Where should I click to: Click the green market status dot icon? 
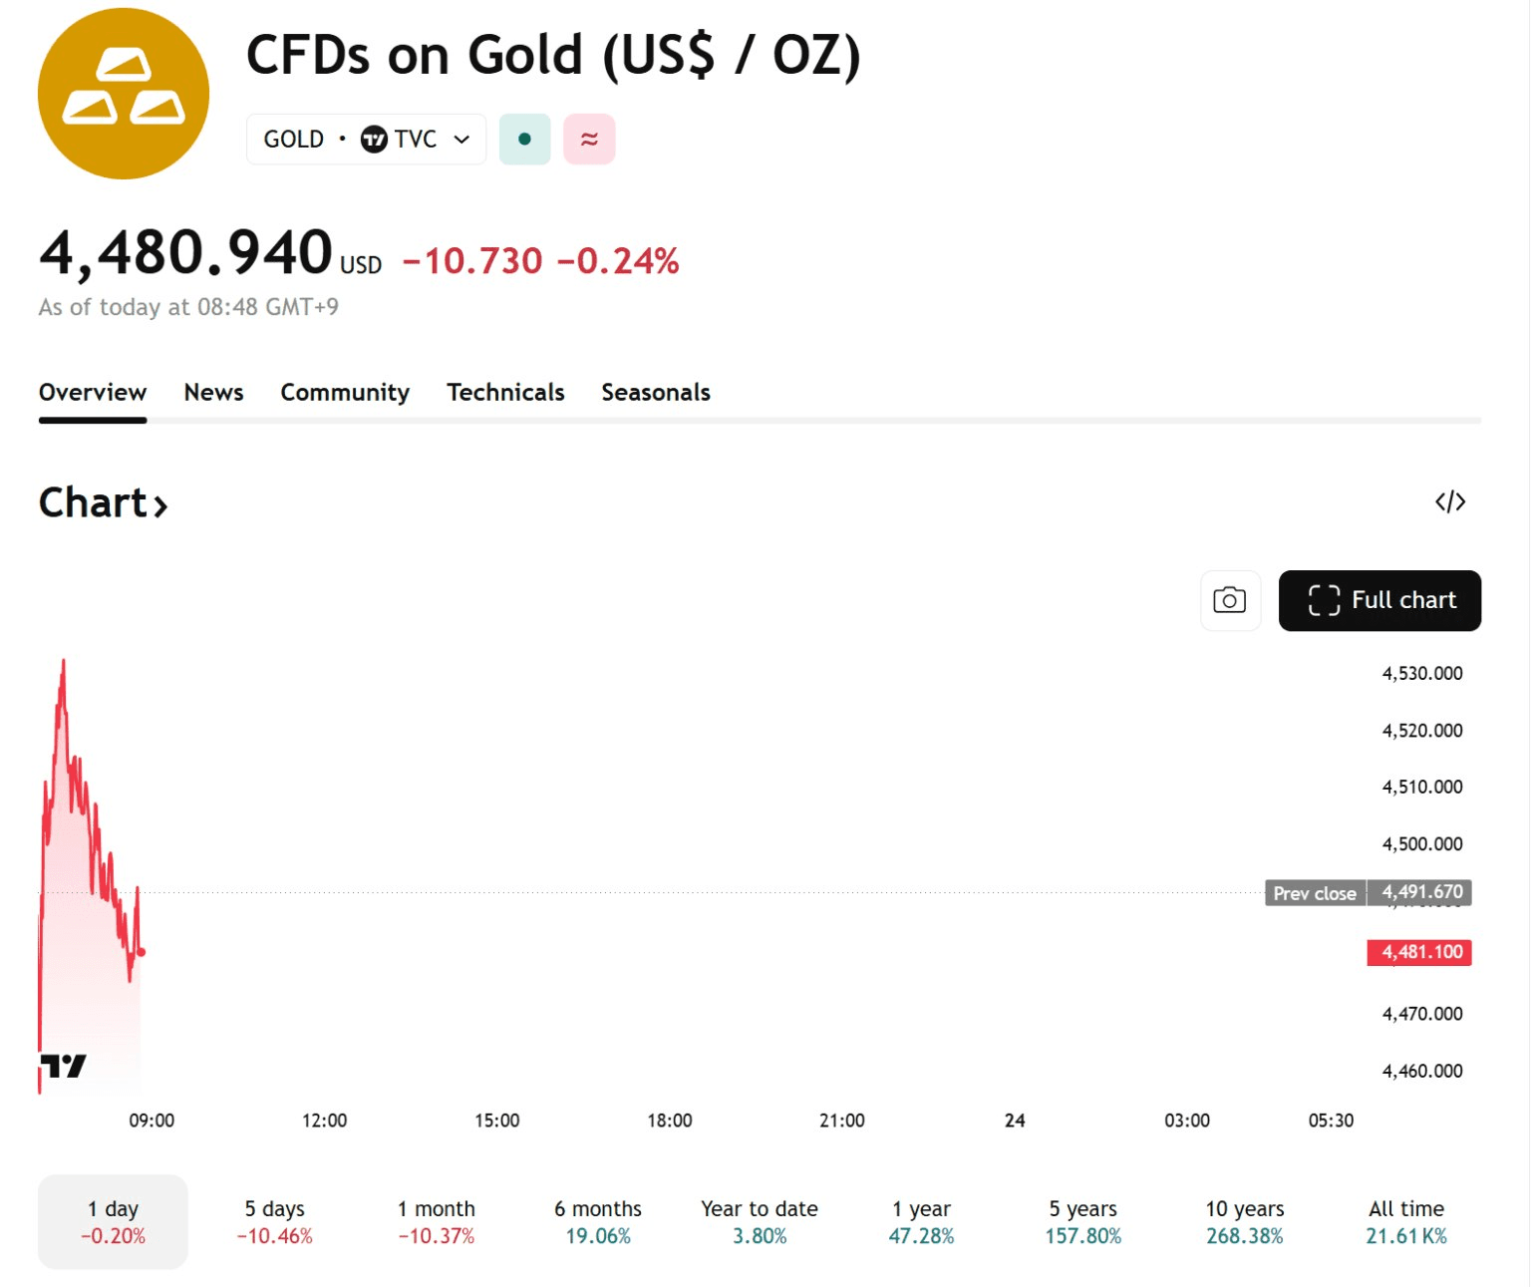[524, 140]
